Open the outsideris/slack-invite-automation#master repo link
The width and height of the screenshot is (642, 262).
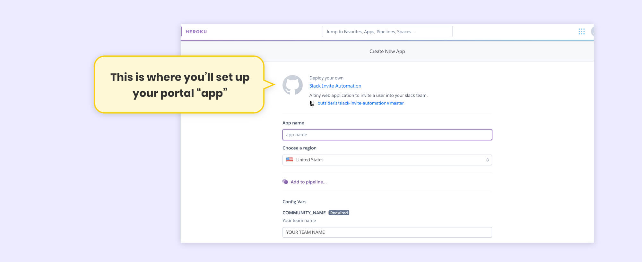pyautogui.click(x=360, y=103)
